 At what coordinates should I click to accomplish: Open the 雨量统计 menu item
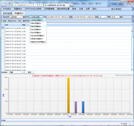18,9
